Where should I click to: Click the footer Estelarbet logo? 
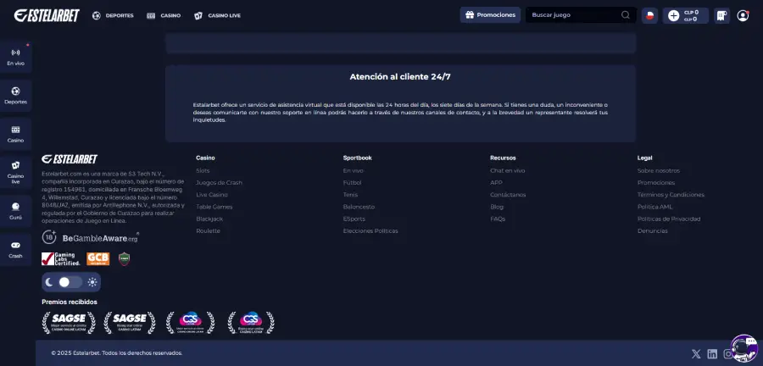[70, 159]
